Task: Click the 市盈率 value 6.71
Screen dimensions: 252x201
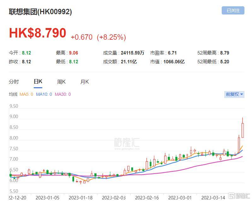Action: (x=172, y=53)
